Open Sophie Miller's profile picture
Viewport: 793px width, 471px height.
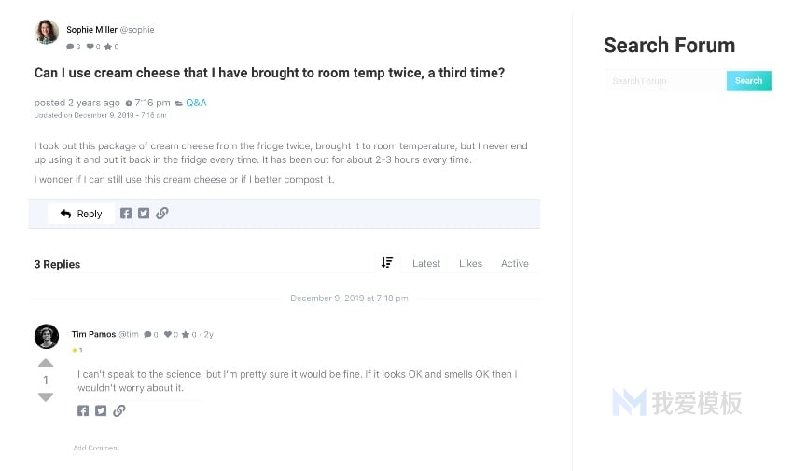(47, 32)
